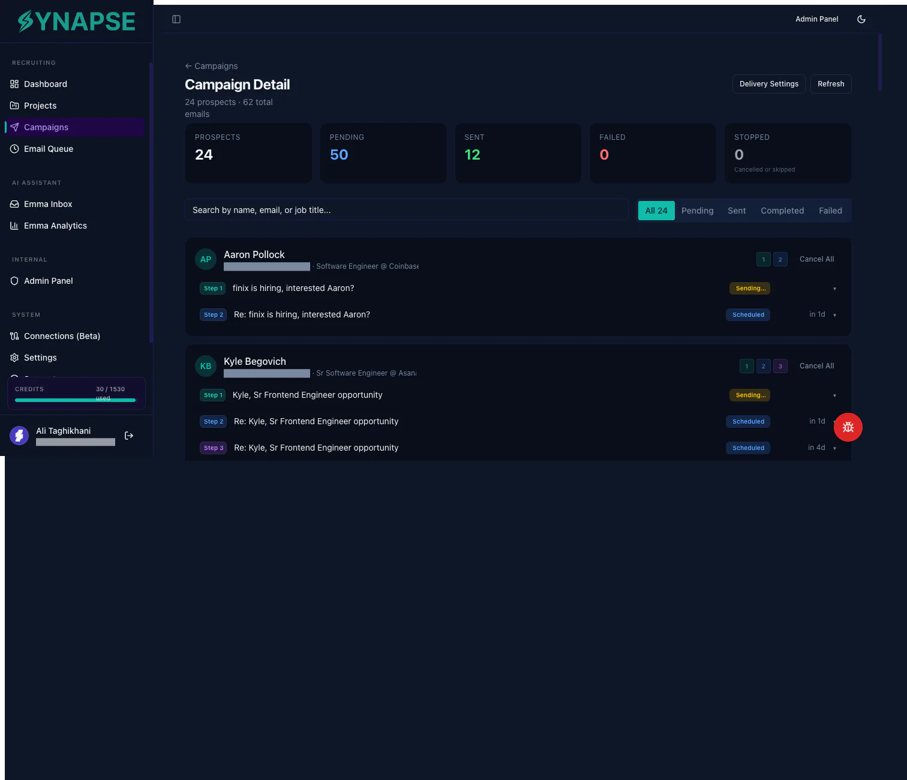Switch to the Pending filter tab
The width and height of the screenshot is (907, 780).
point(698,211)
